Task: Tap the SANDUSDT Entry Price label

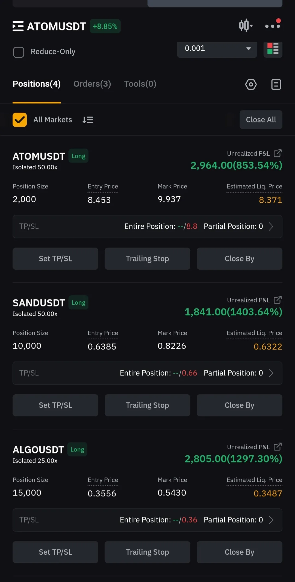Action: 103,333
